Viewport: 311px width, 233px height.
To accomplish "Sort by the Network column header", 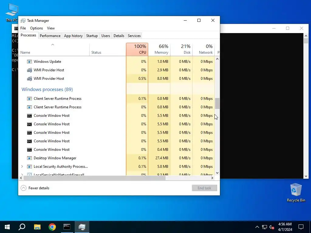I will point(203,49).
